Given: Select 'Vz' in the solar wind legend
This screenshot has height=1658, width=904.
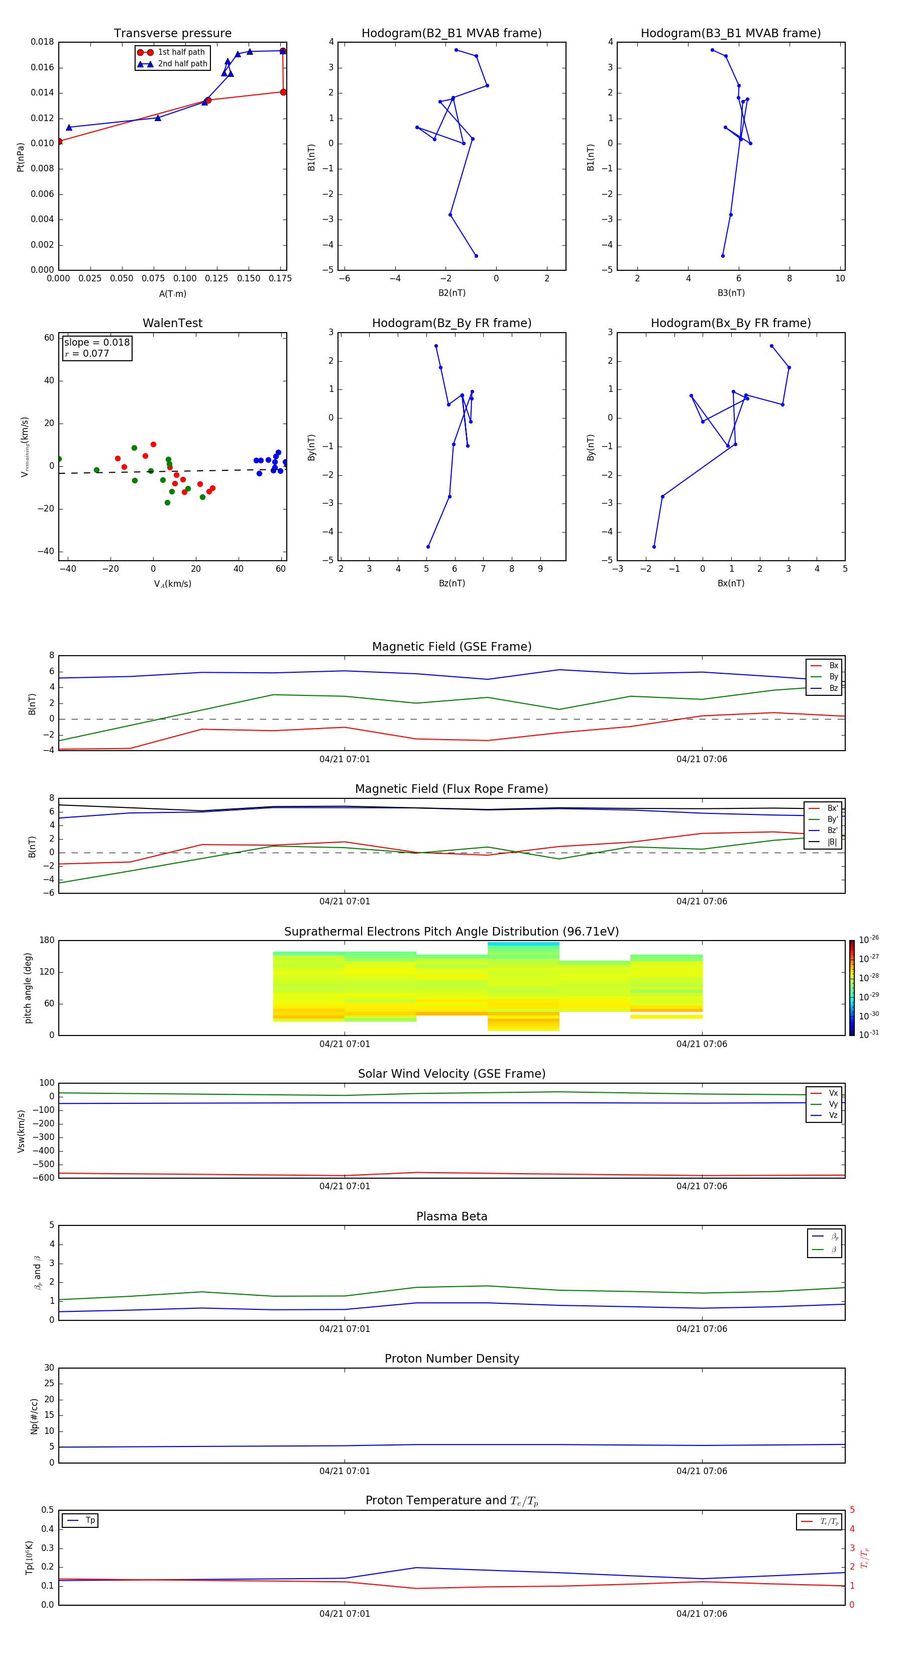Looking at the screenshot, I should (x=824, y=1115).
